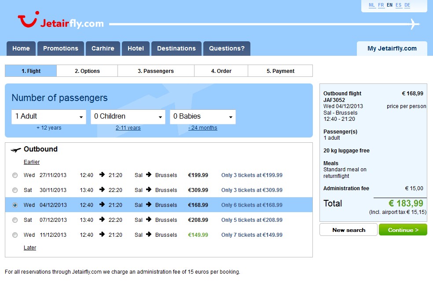Open the Home menu tab

[21, 48]
